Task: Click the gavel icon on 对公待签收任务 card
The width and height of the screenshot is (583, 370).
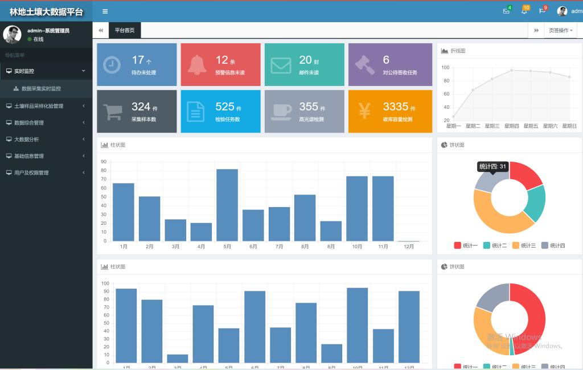Action: [x=364, y=65]
